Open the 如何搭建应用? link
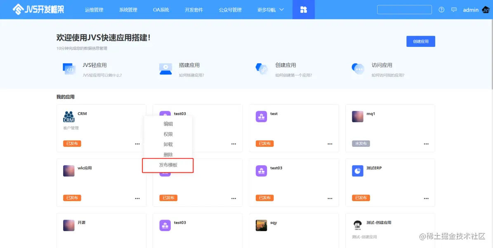 pos(191,75)
